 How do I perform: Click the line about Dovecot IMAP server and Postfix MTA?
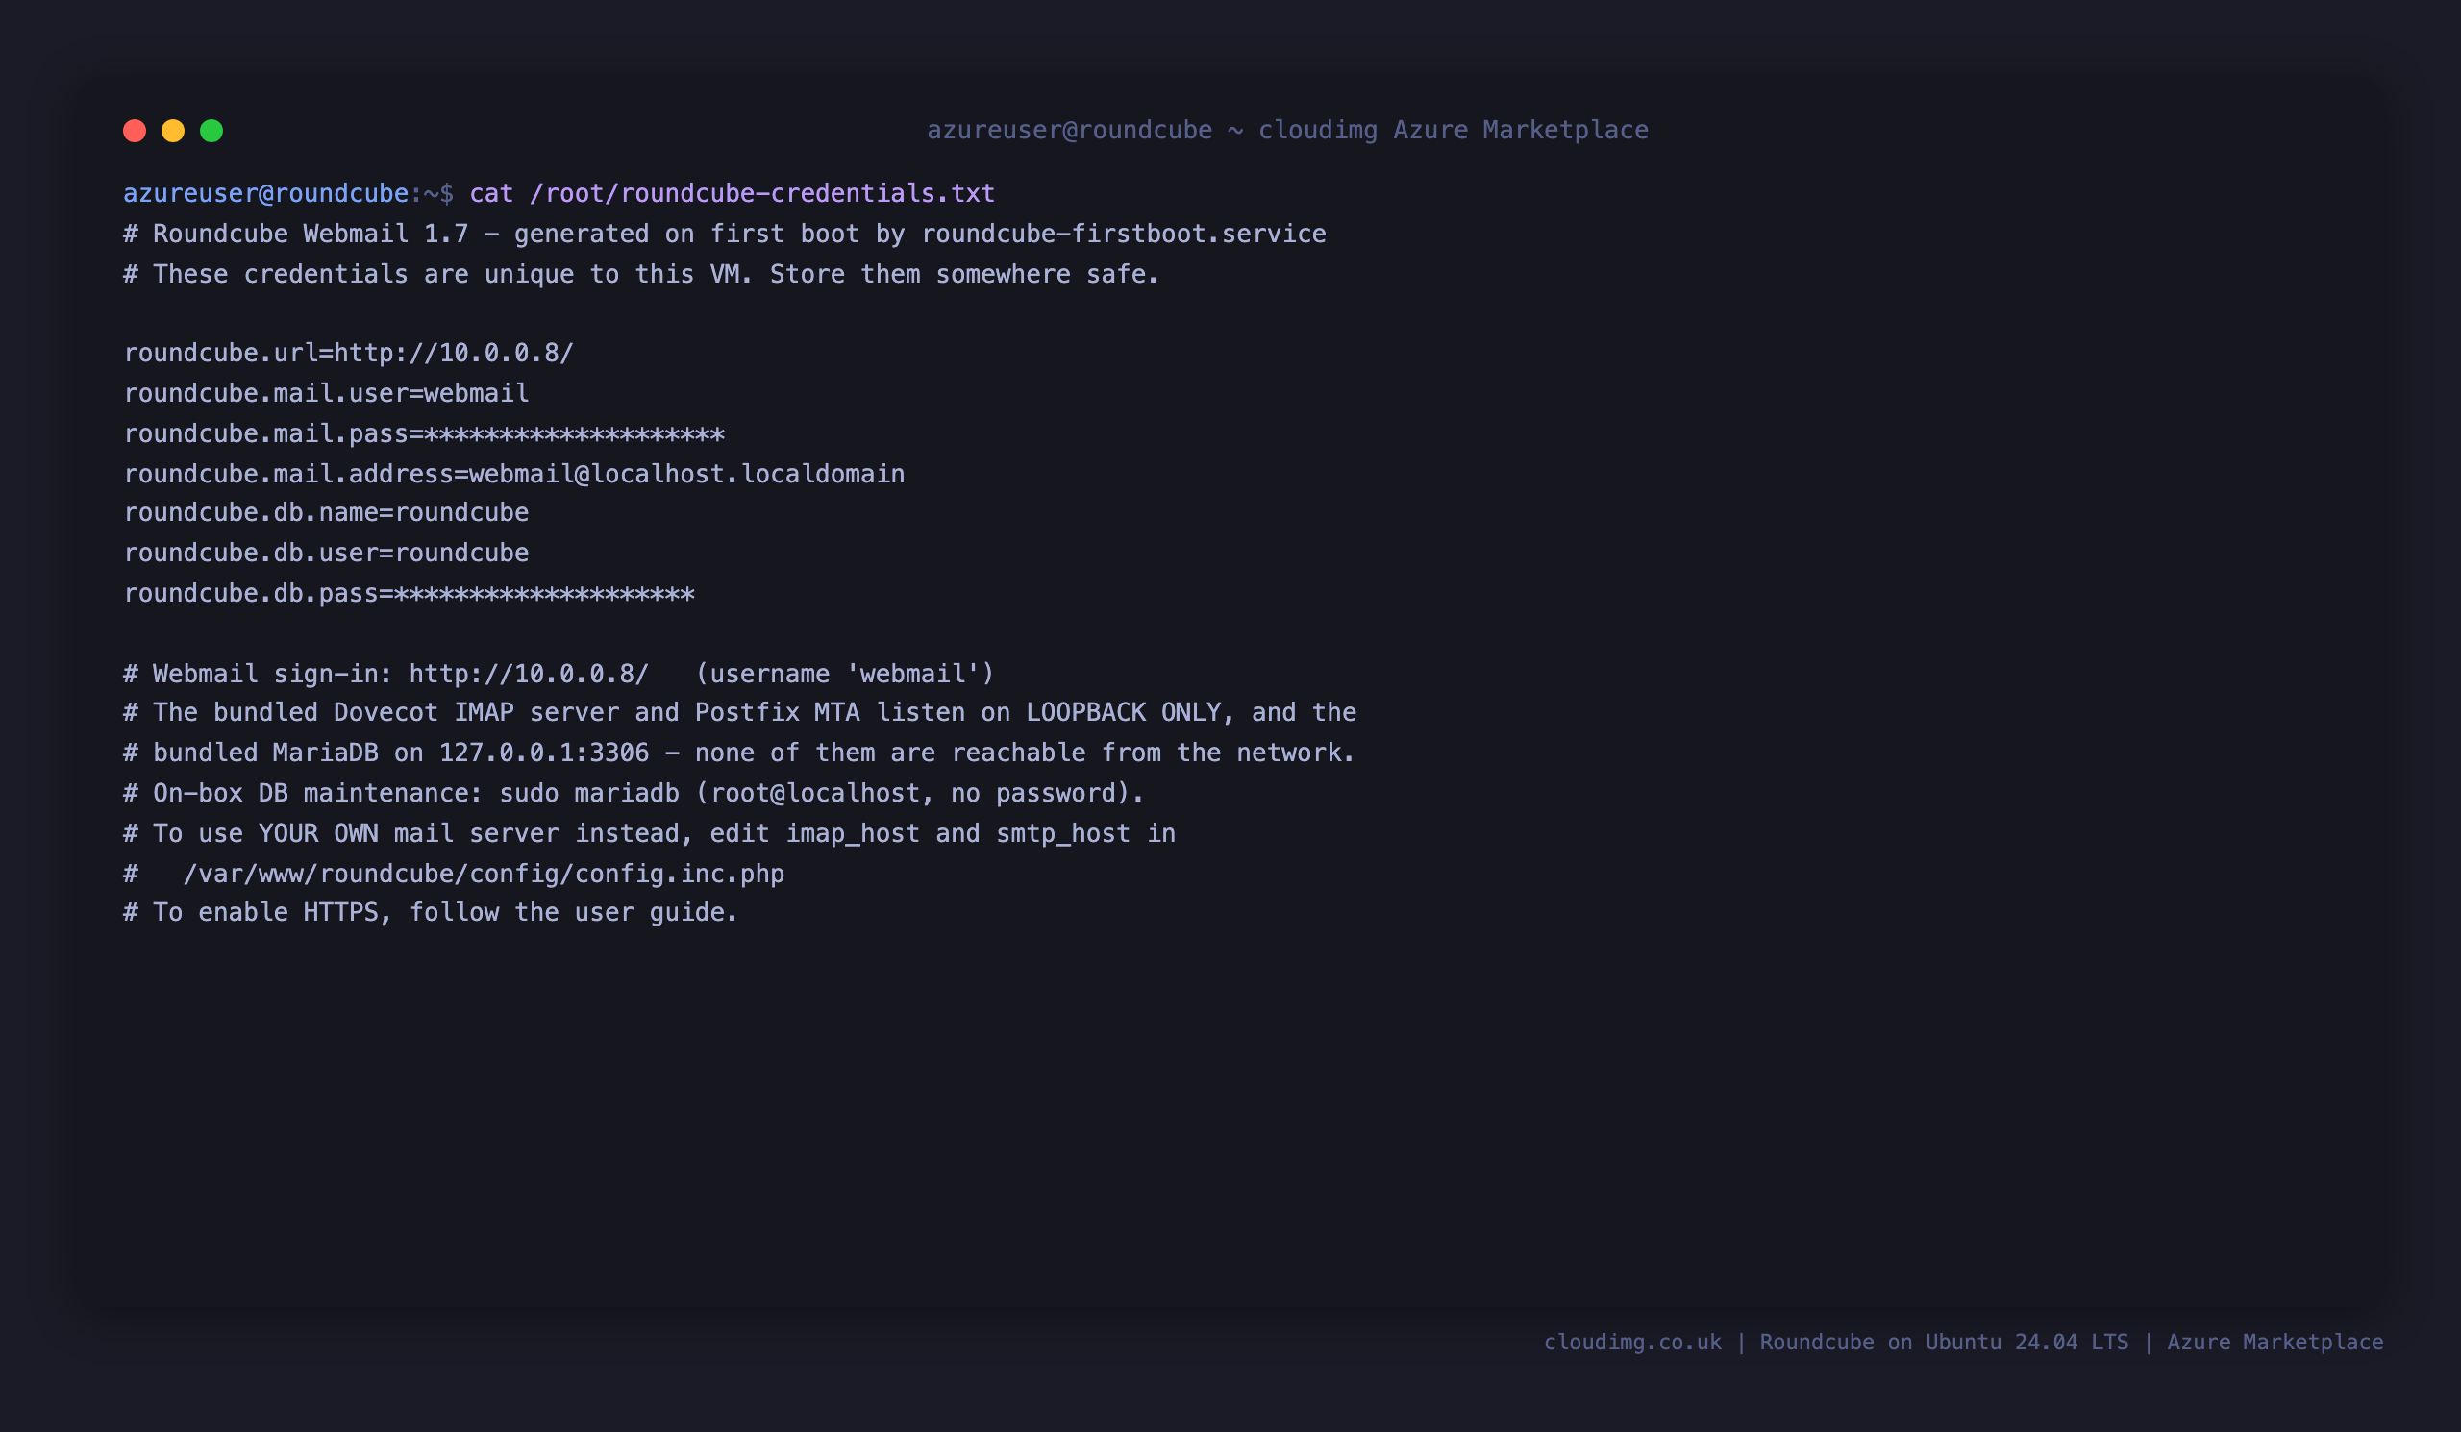(x=739, y=712)
